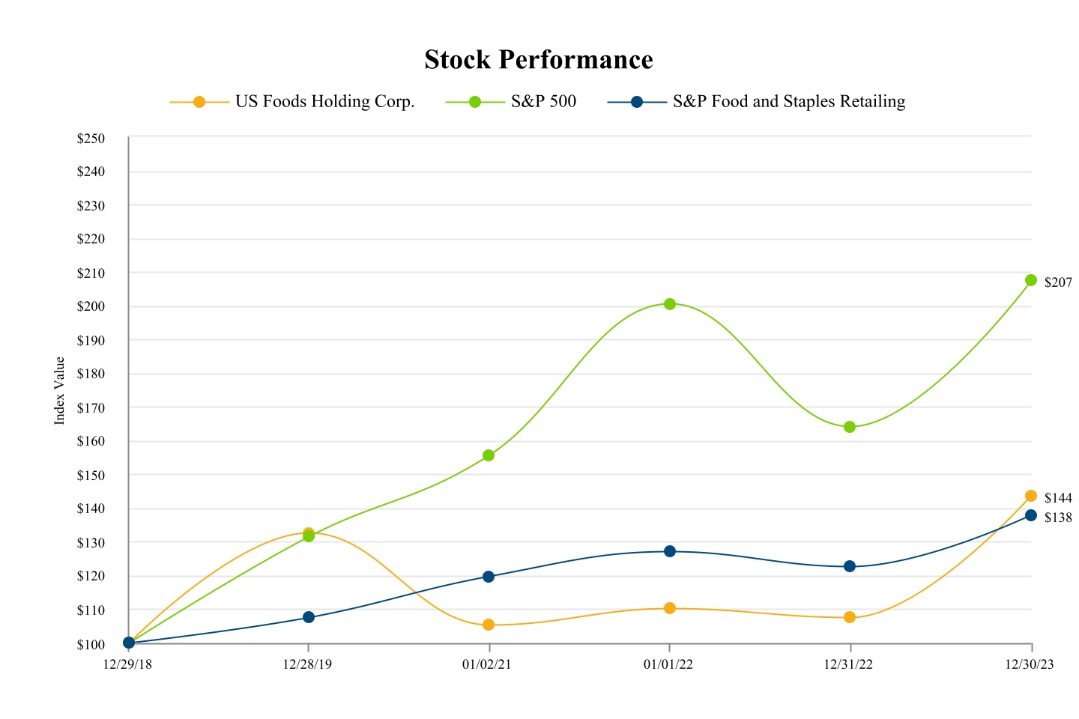Click the Stock Performance chart title
This screenshot has height=719, width=1079.
click(x=539, y=60)
